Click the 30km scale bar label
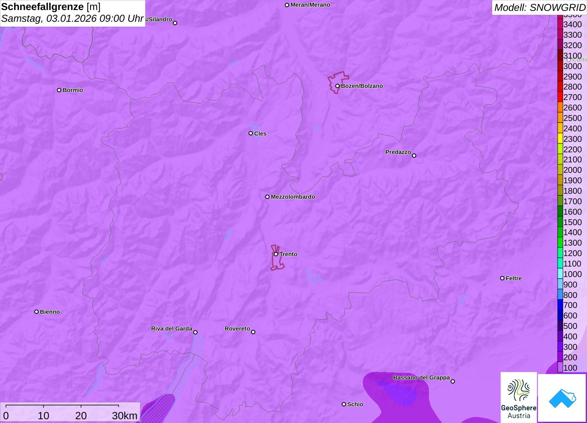587x423 pixels. (125, 415)
